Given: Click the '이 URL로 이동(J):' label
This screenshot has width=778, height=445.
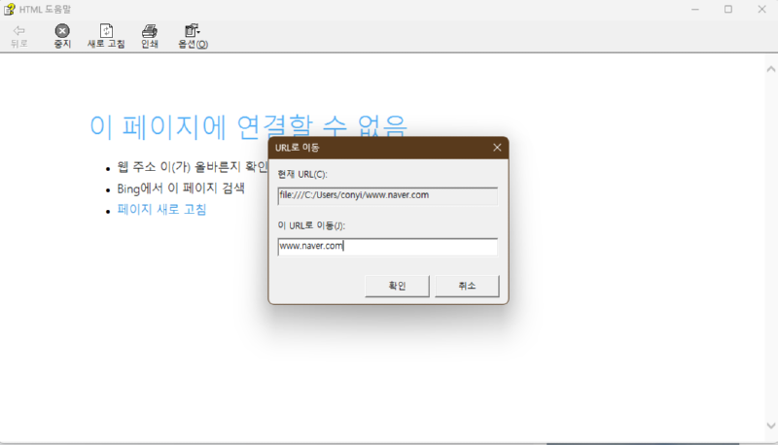Looking at the screenshot, I should 311,225.
